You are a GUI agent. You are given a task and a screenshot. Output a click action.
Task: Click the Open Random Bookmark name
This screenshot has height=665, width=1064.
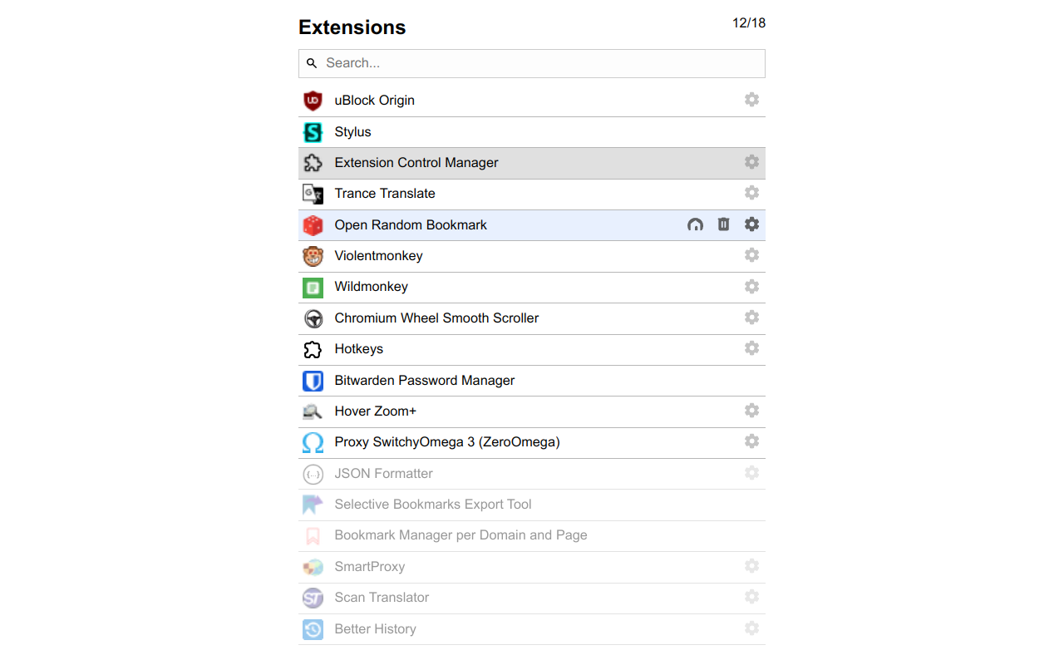point(411,225)
